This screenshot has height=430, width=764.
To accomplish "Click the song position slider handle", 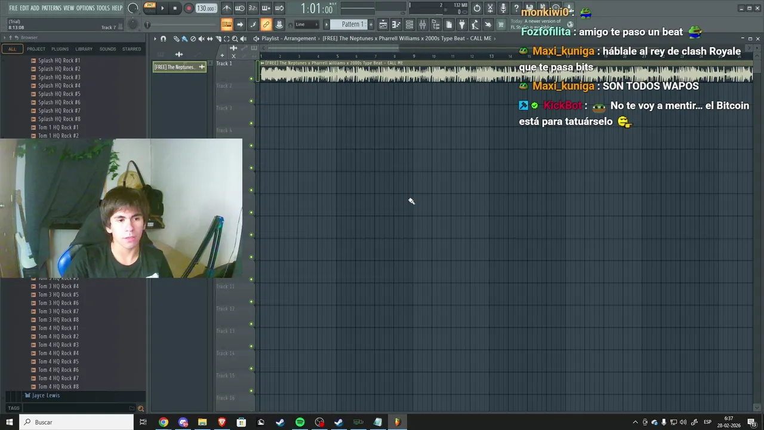I will coord(147,24).
